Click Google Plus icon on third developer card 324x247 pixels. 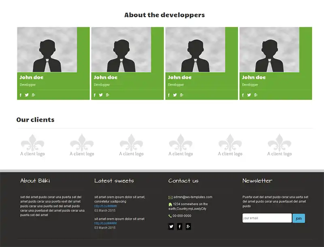click(181, 95)
